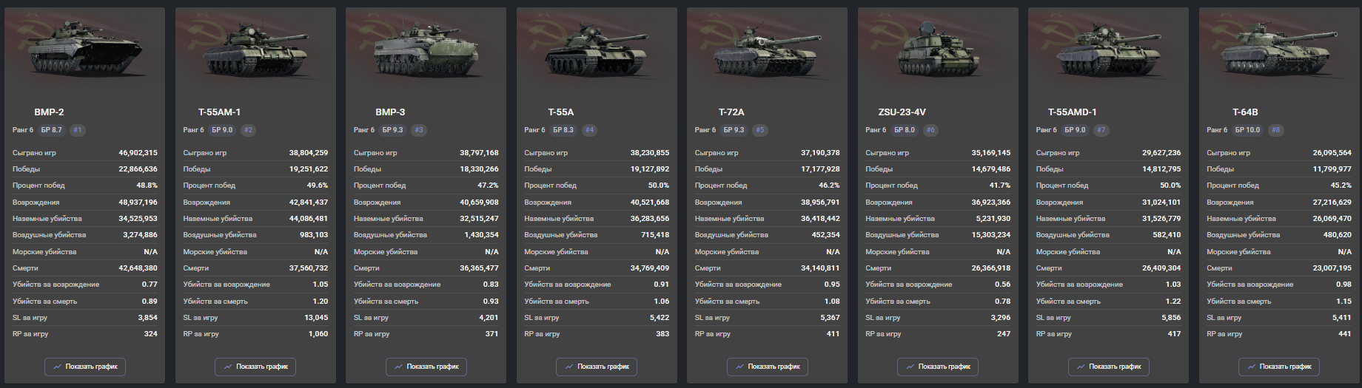Click the chart icon on T-55A's graph button
The height and width of the screenshot is (388, 1362).
point(569,367)
